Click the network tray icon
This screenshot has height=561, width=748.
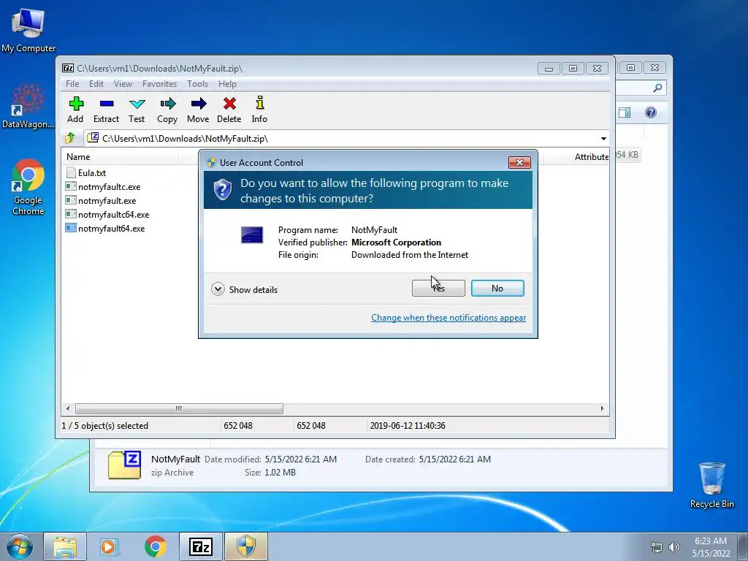(657, 547)
